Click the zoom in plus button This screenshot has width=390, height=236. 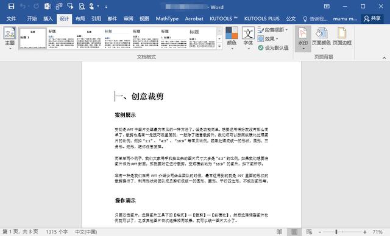(364, 232)
